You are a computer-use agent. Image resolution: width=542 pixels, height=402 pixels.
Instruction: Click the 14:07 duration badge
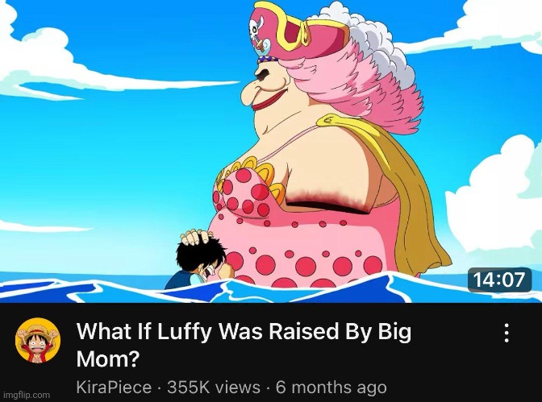click(x=499, y=280)
